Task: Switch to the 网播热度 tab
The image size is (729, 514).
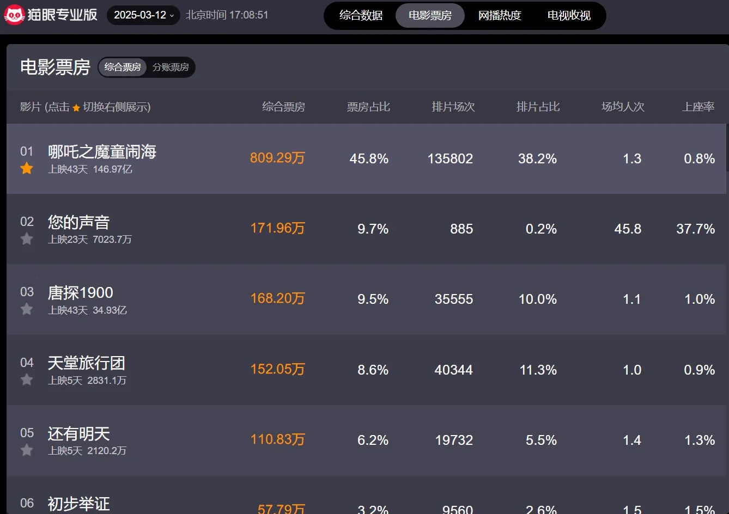Action: pos(500,15)
